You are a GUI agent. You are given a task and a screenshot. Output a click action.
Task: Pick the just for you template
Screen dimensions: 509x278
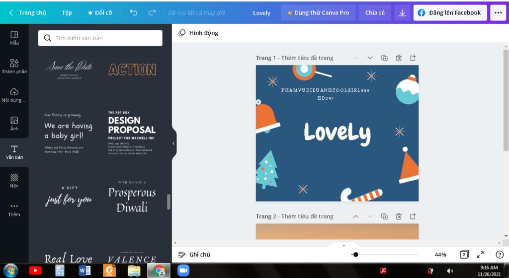point(69,197)
